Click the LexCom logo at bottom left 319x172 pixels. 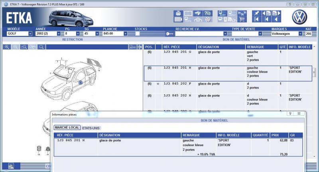[11, 166]
